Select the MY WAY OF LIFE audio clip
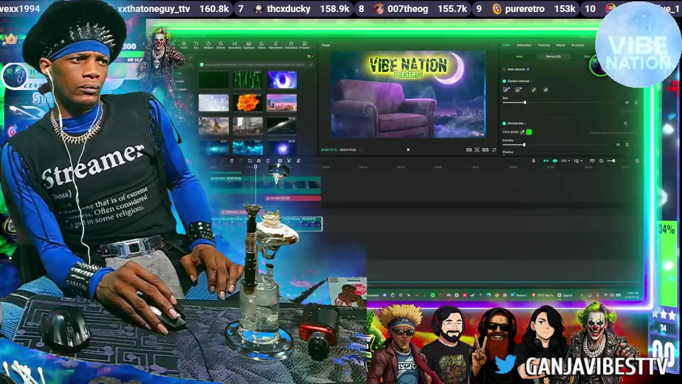This screenshot has height=384, width=682. pyautogui.click(x=292, y=198)
